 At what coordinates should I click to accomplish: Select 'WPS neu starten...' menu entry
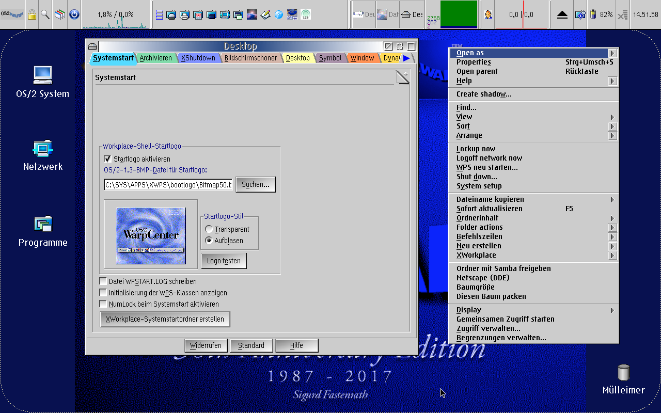click(533, 168)
